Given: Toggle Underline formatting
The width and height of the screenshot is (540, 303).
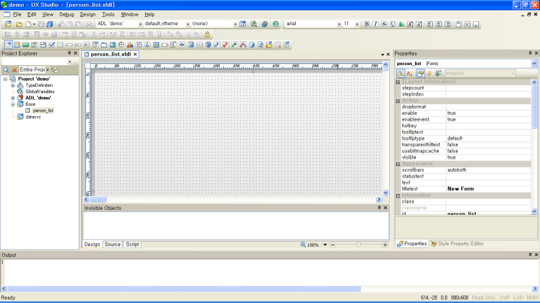Looking at the screenshot, I should [x=393, y=24].
